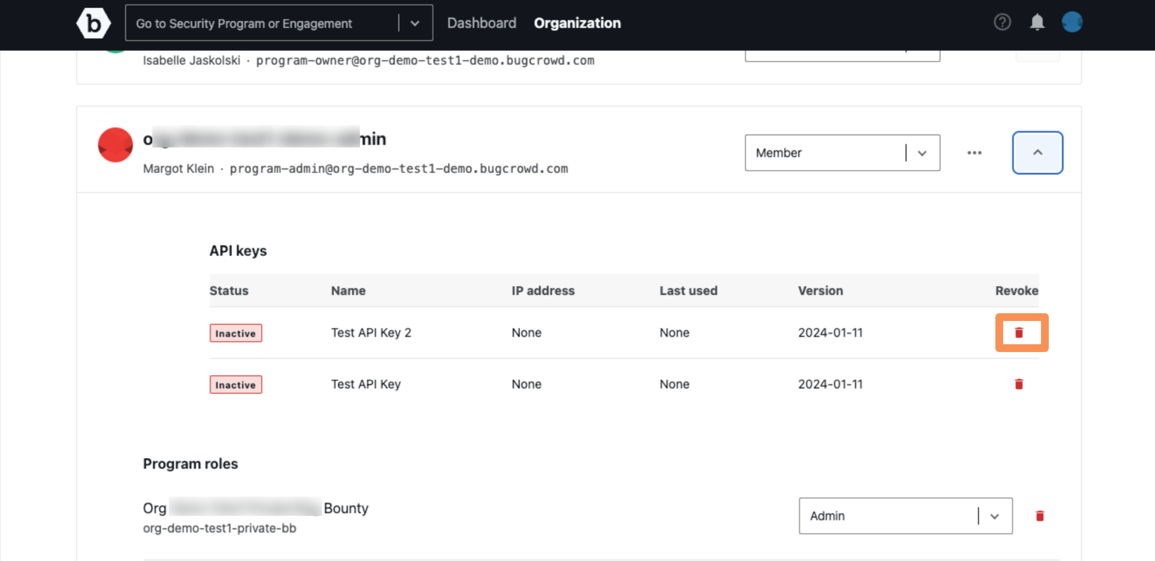The image size is (1155, 561).
Task: Click the user avatar icon top right
Action: coord(1072,23)
